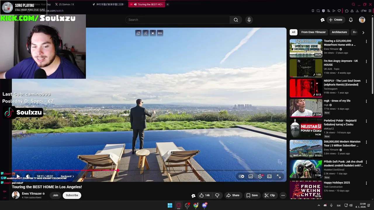
Task: Click the Create button
Action: pos(335,20)
